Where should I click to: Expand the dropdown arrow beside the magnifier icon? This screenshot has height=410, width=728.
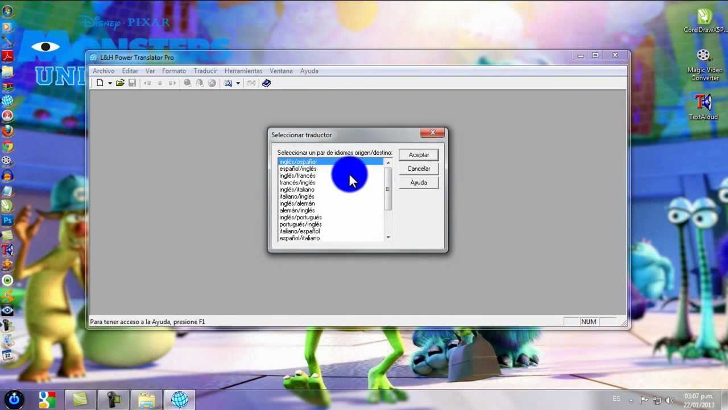pos(238,83)
